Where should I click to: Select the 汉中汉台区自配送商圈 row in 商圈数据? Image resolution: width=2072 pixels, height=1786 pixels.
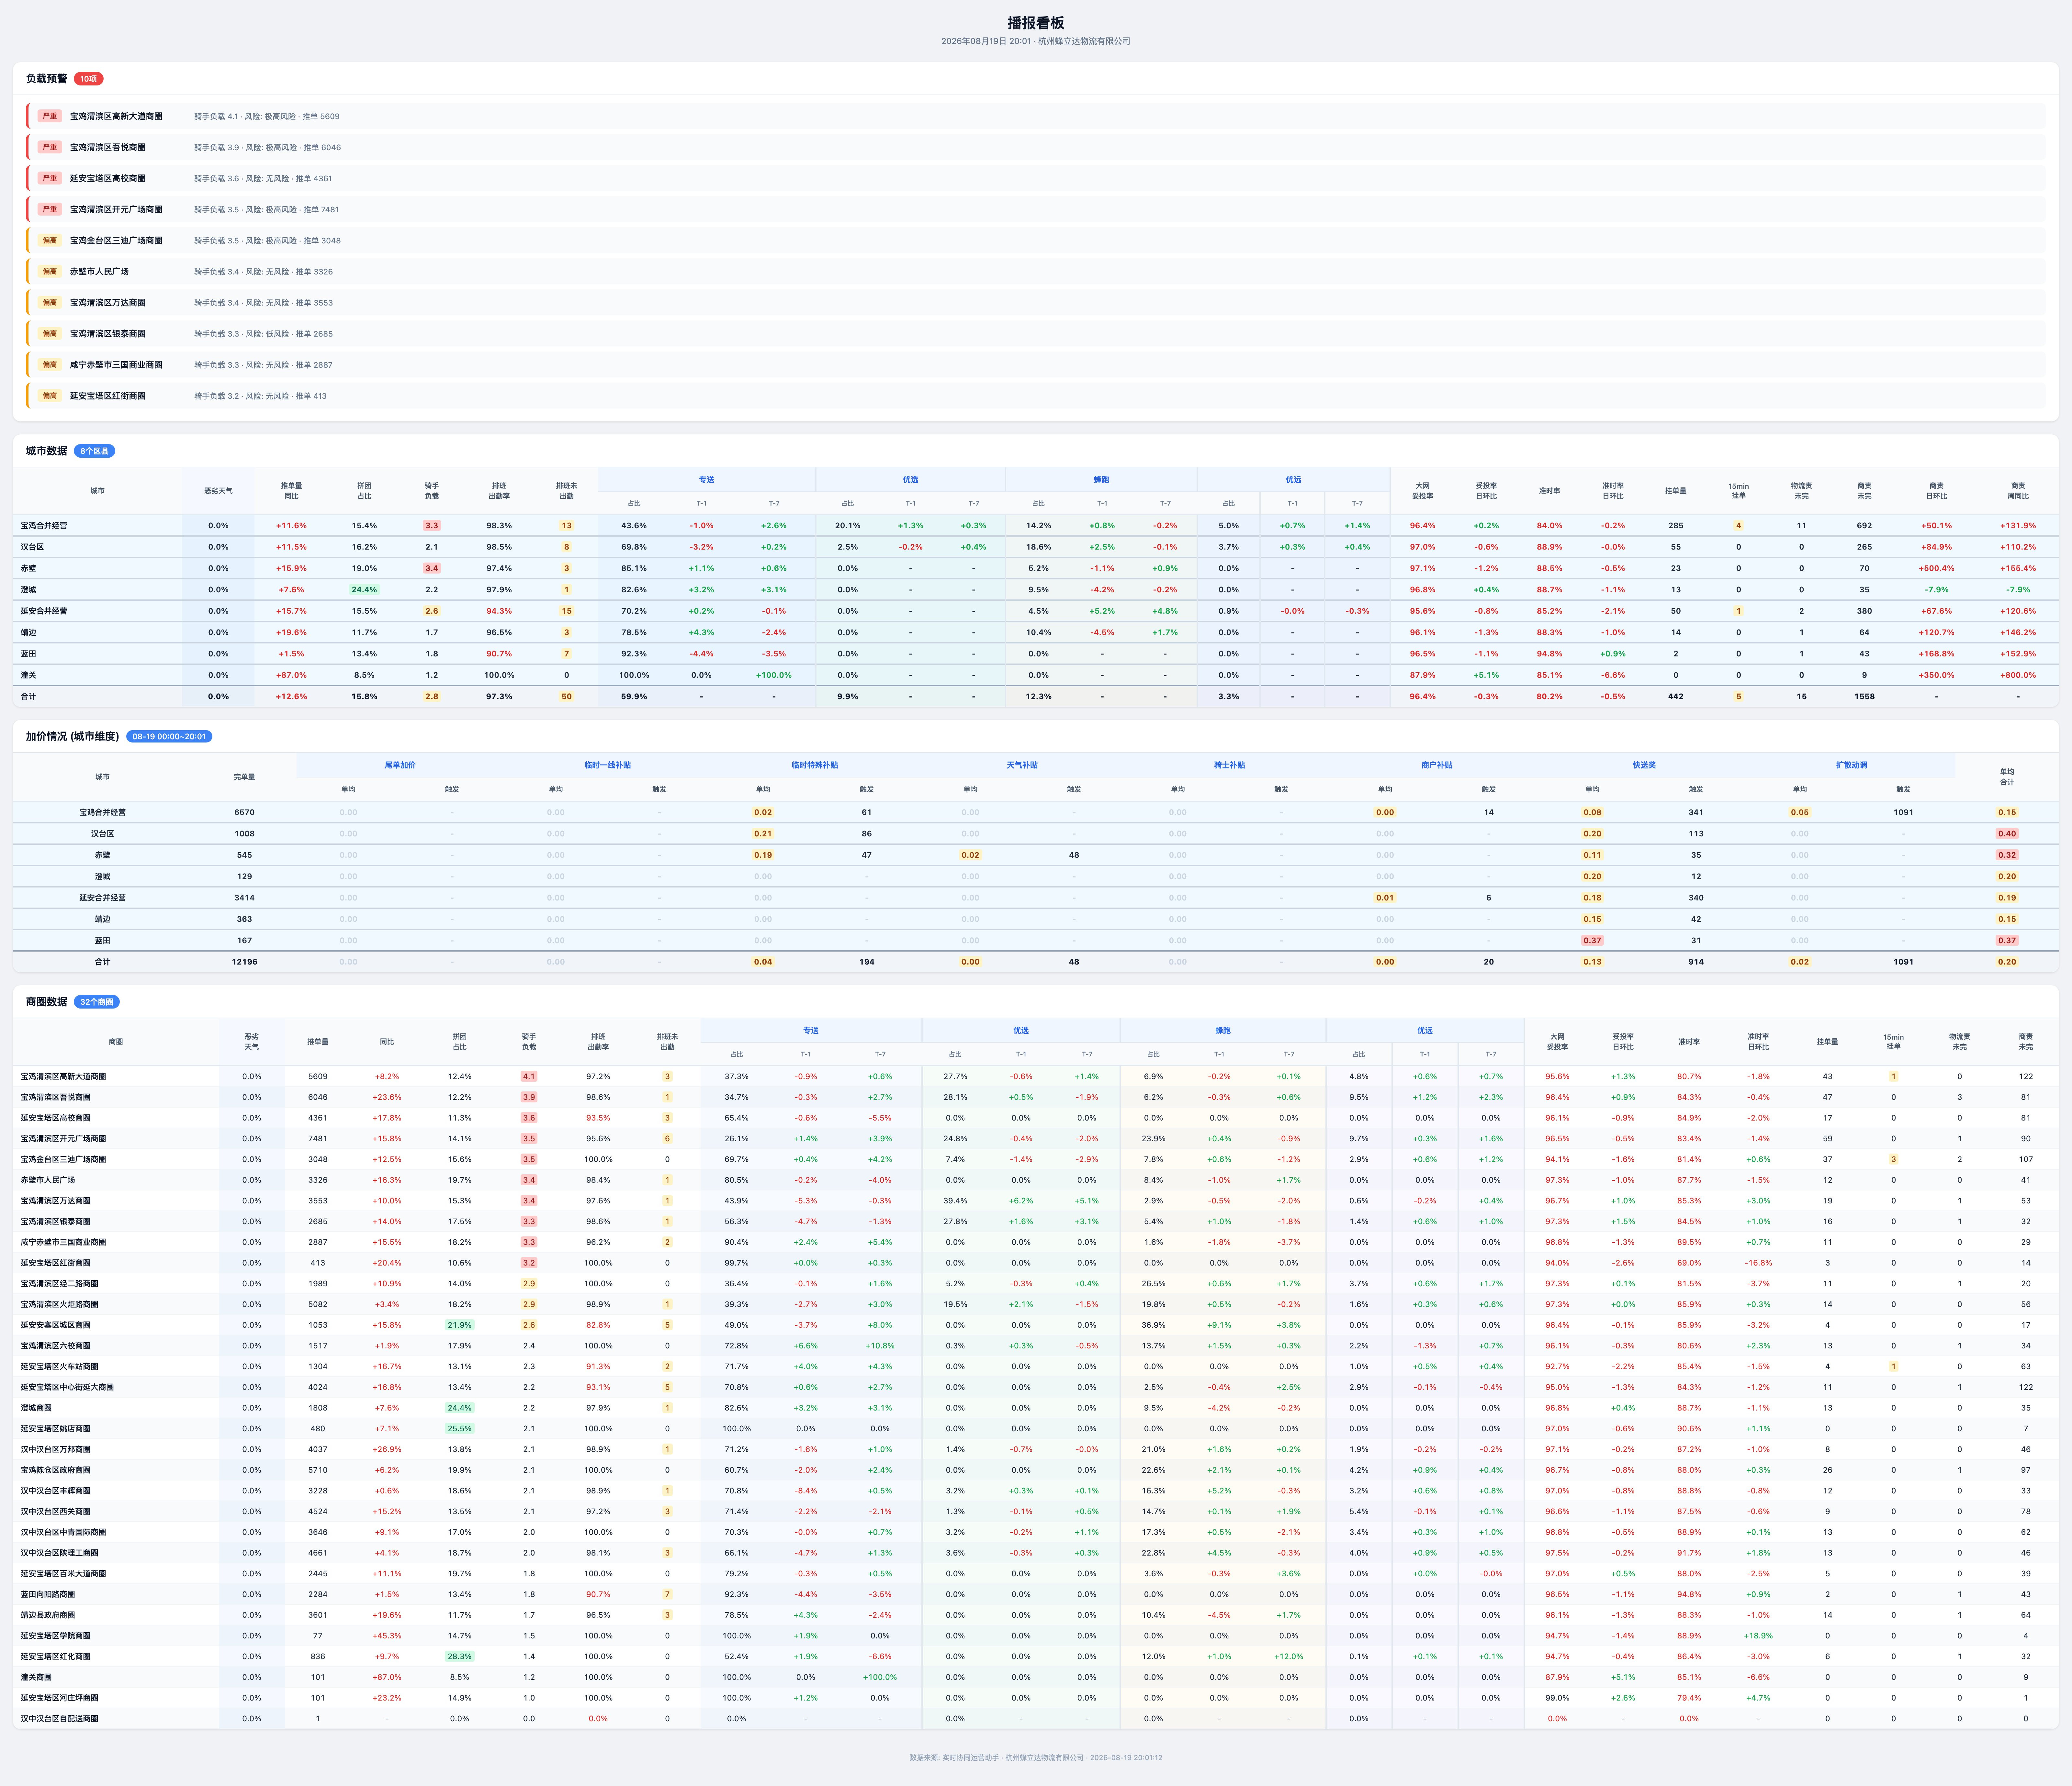1036,1718
